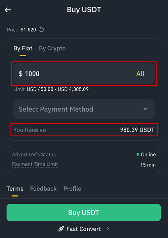Image resolution: width=168 pixels, height=238 pixels.
Task: Open the Terms tab
Action: tap(15, 189)
